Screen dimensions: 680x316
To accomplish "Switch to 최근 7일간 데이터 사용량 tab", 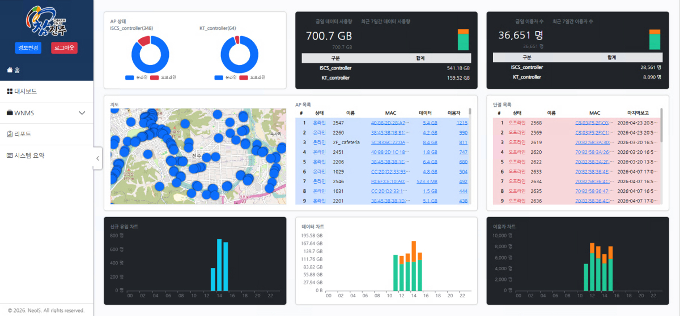I will click(x=385, y=21).
